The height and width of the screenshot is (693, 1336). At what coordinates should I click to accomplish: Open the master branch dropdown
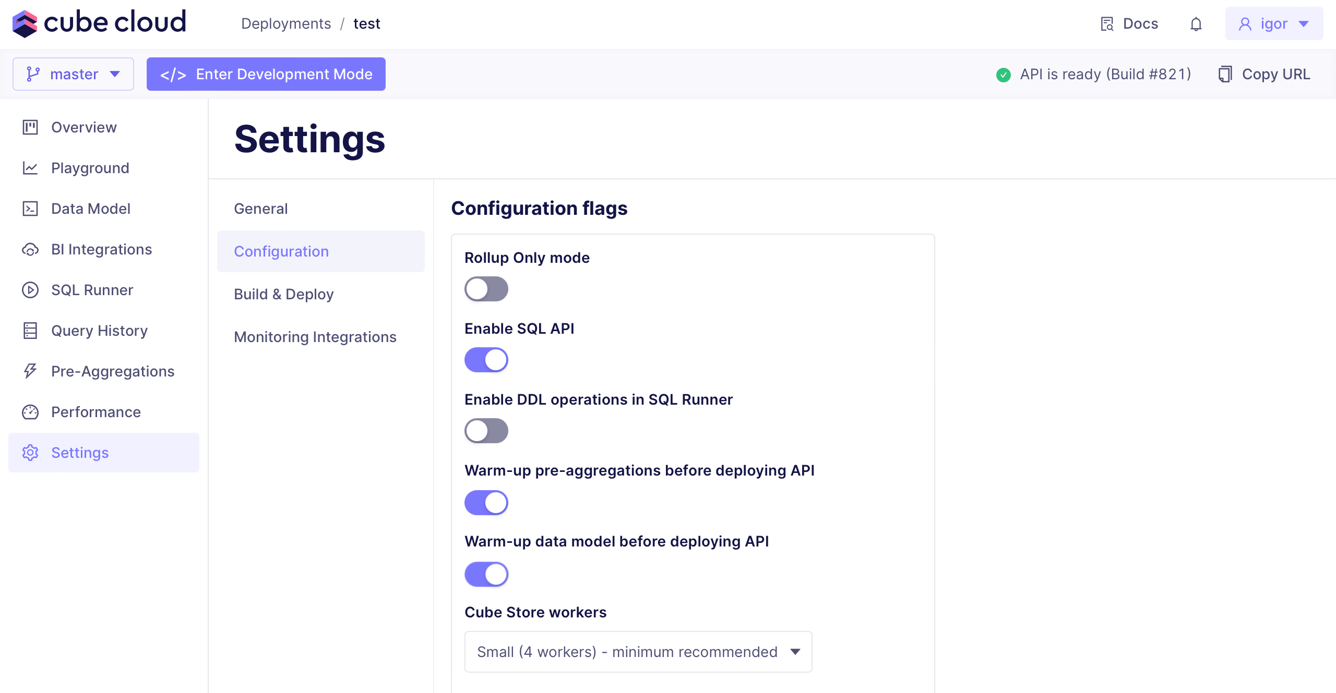(73, 74)
